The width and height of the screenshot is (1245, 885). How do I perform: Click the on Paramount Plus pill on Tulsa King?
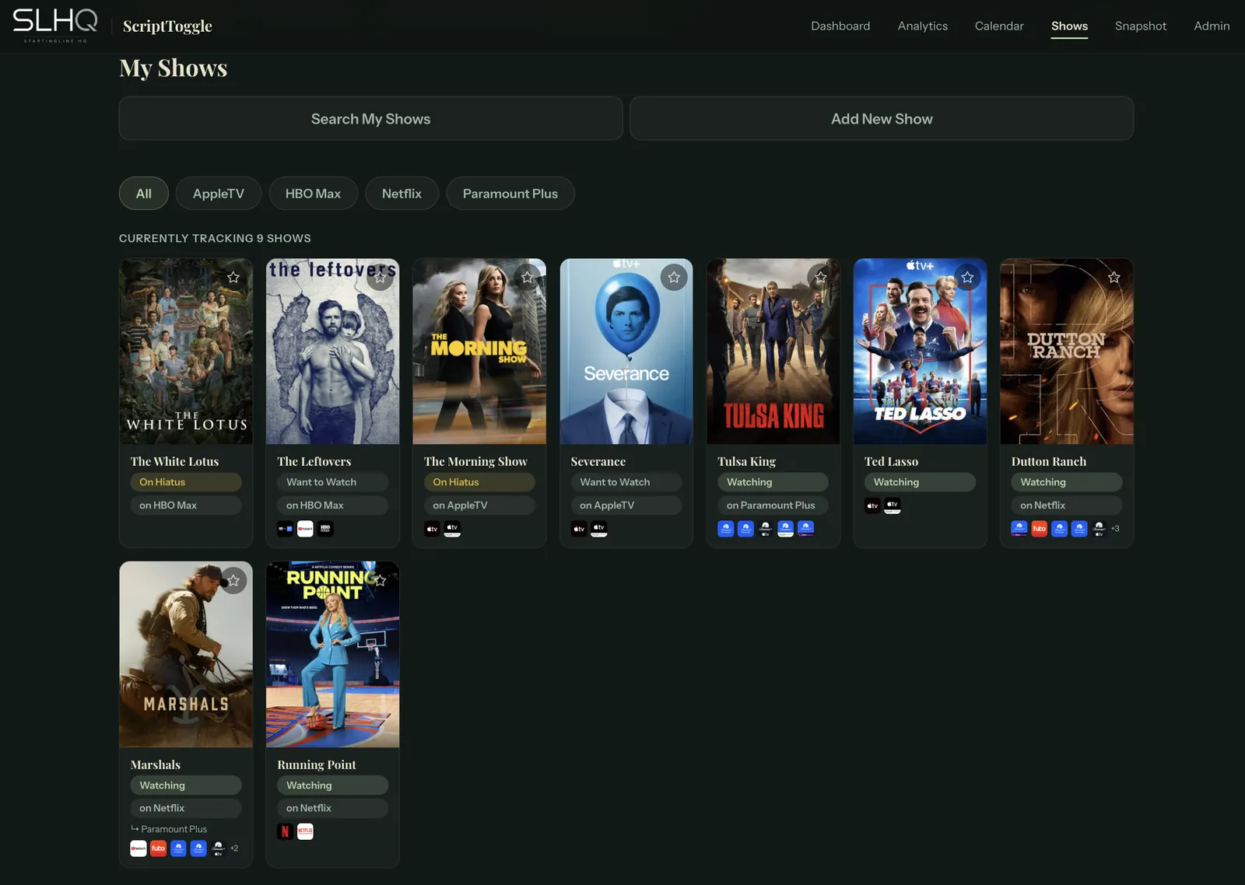click(773, 505)
